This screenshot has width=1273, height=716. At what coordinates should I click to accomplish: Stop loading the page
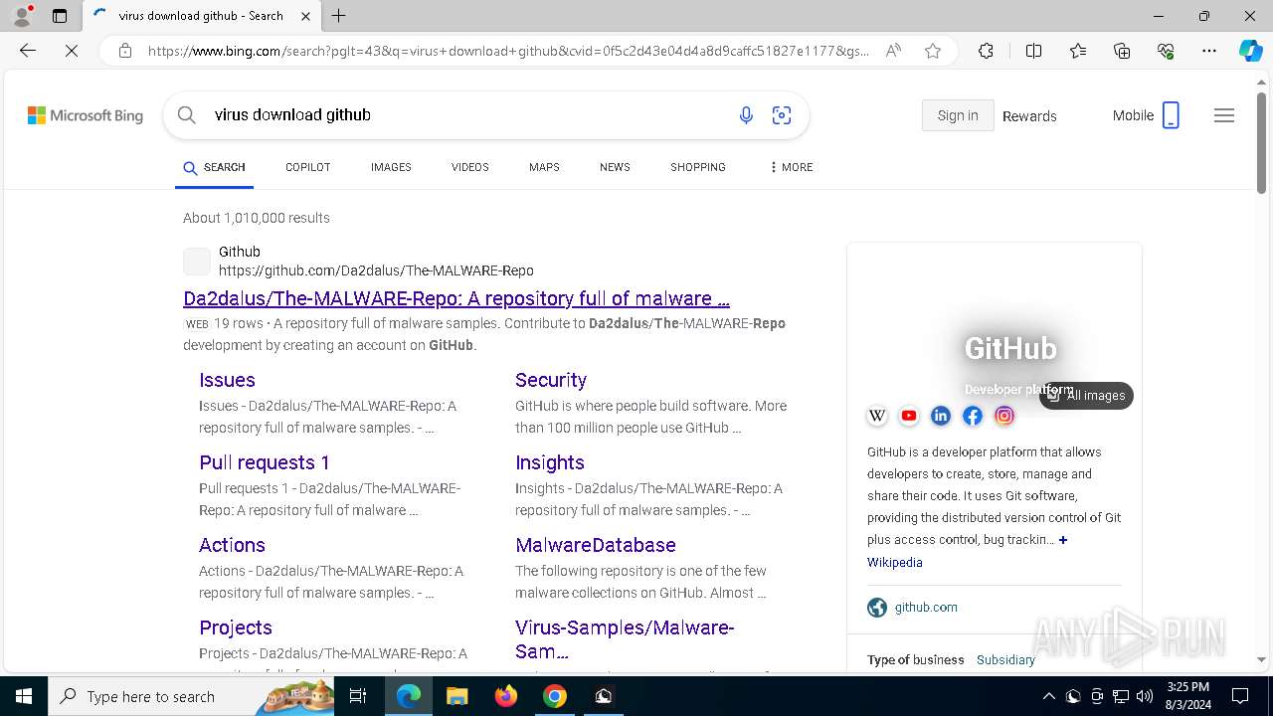[72, 51]
